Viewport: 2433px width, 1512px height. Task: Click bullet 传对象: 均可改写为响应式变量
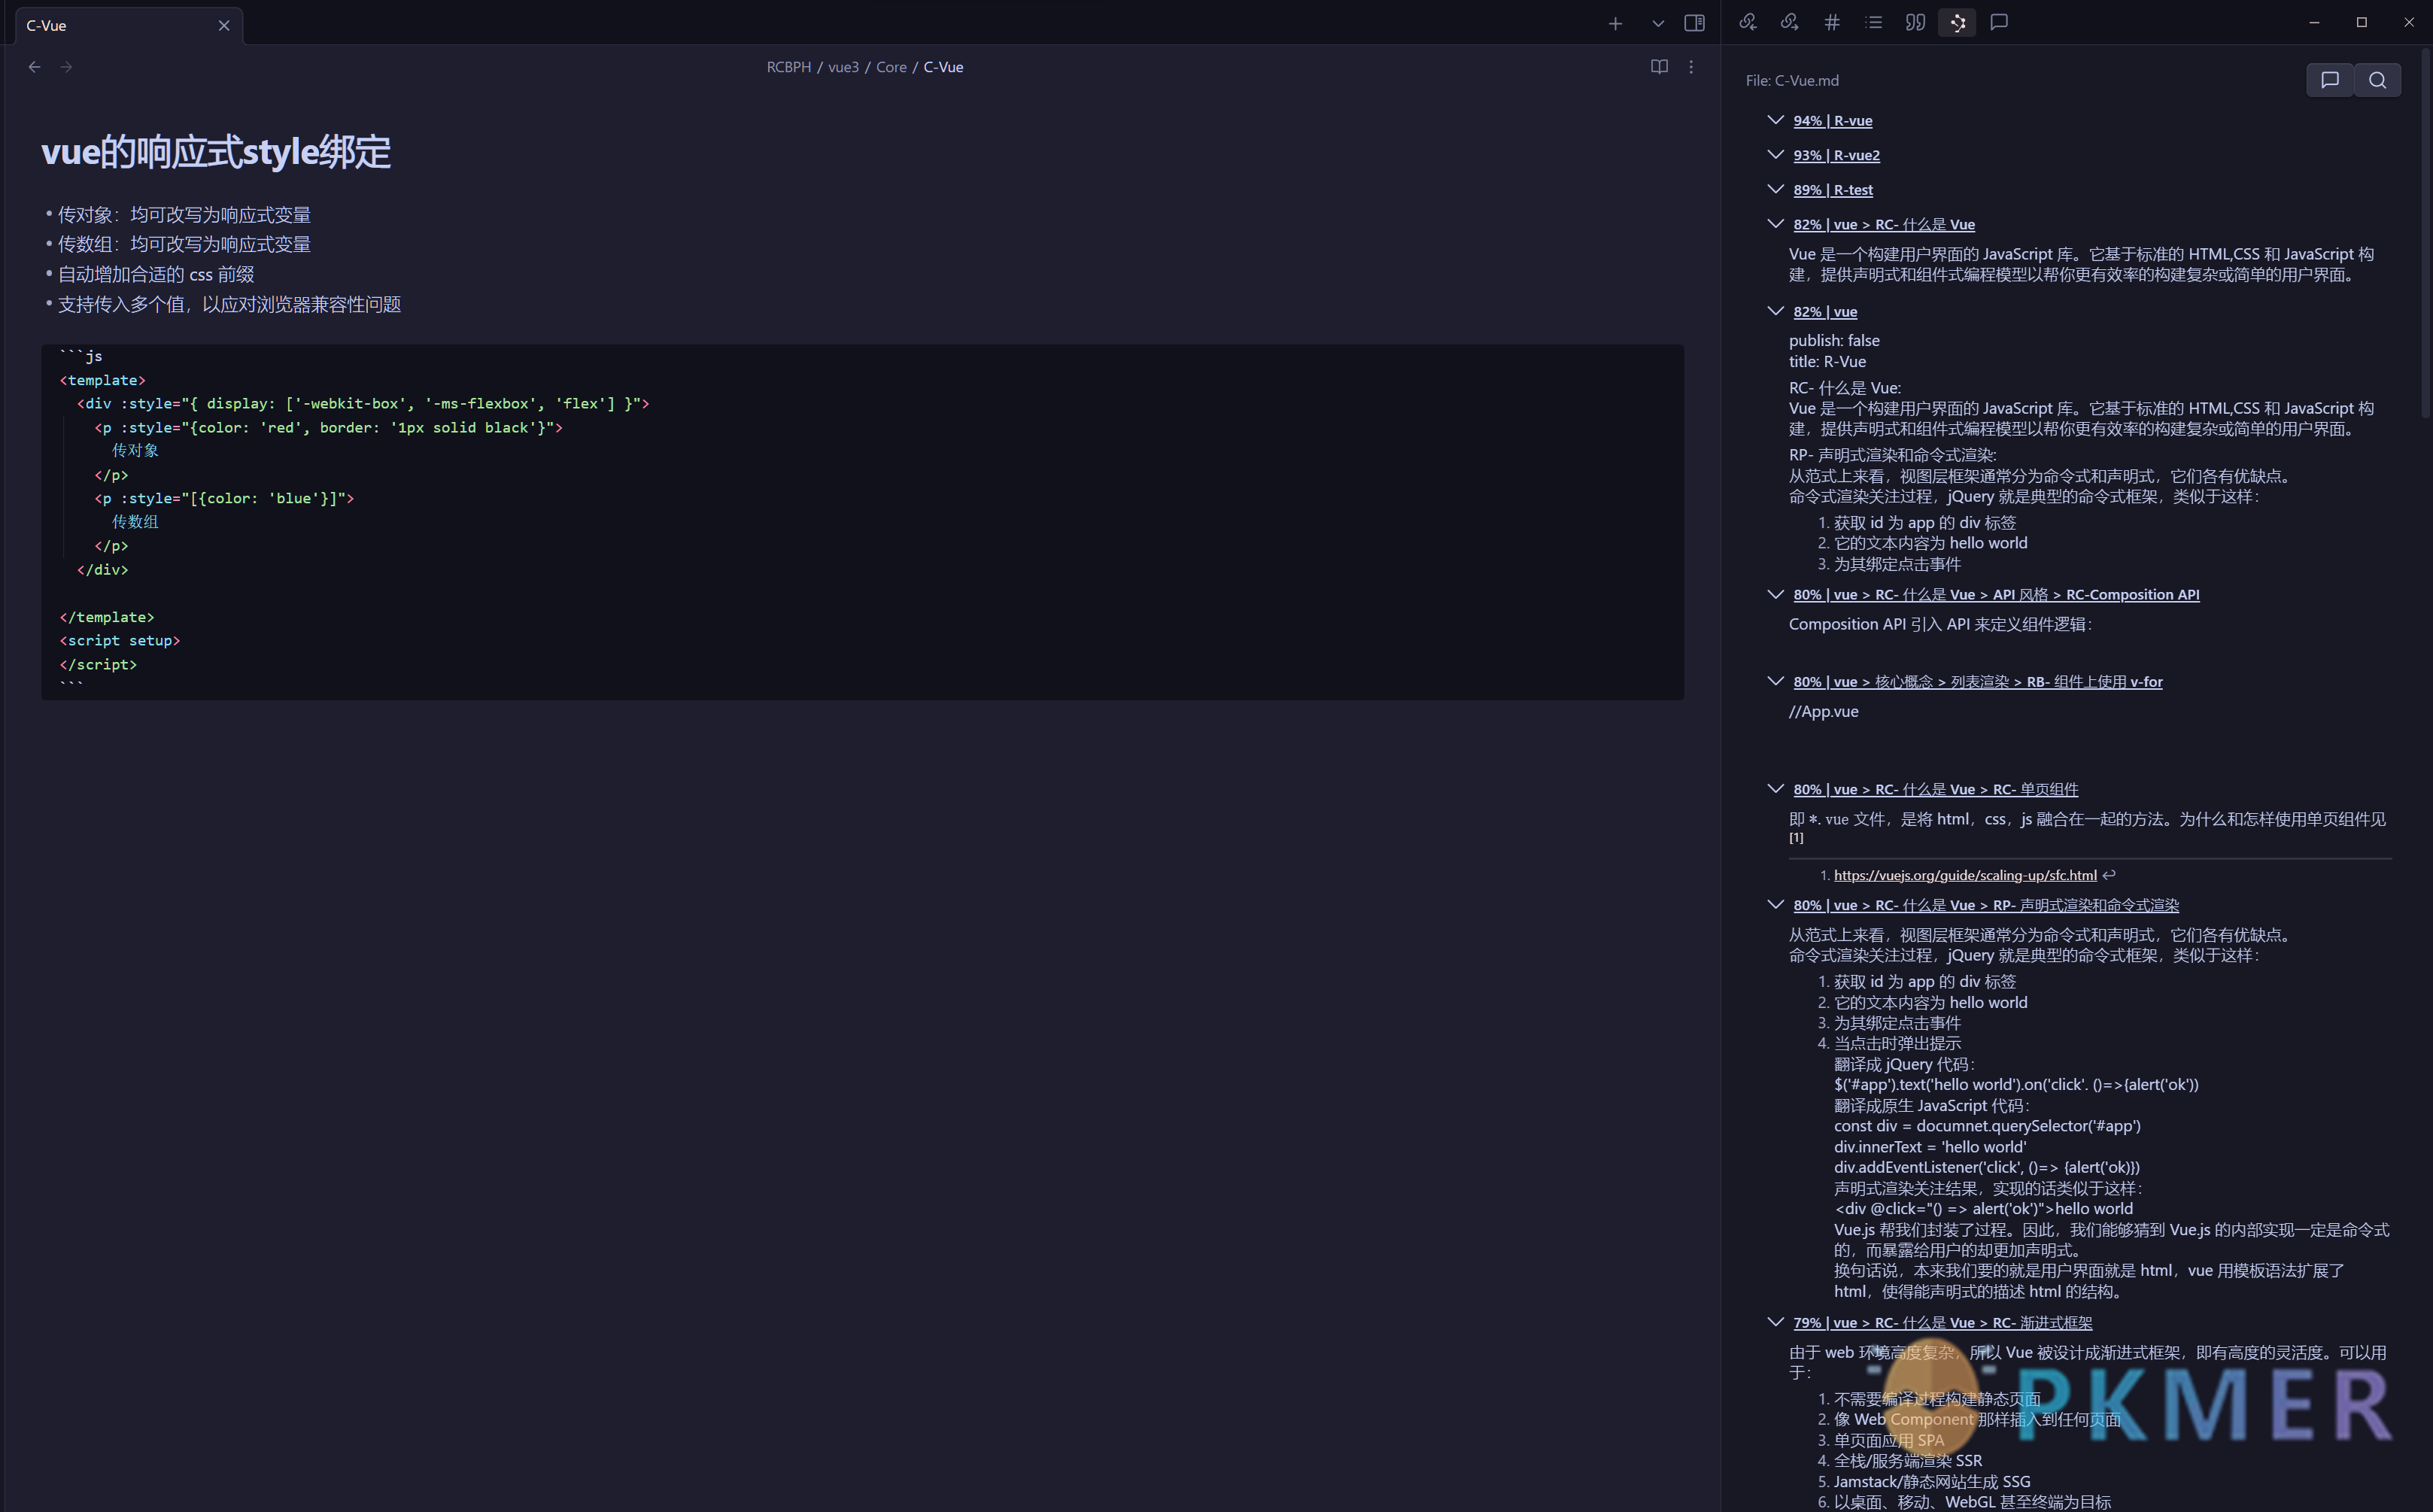coord(184,215)
